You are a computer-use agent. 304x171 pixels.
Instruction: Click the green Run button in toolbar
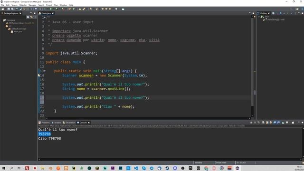pos(51,9)
